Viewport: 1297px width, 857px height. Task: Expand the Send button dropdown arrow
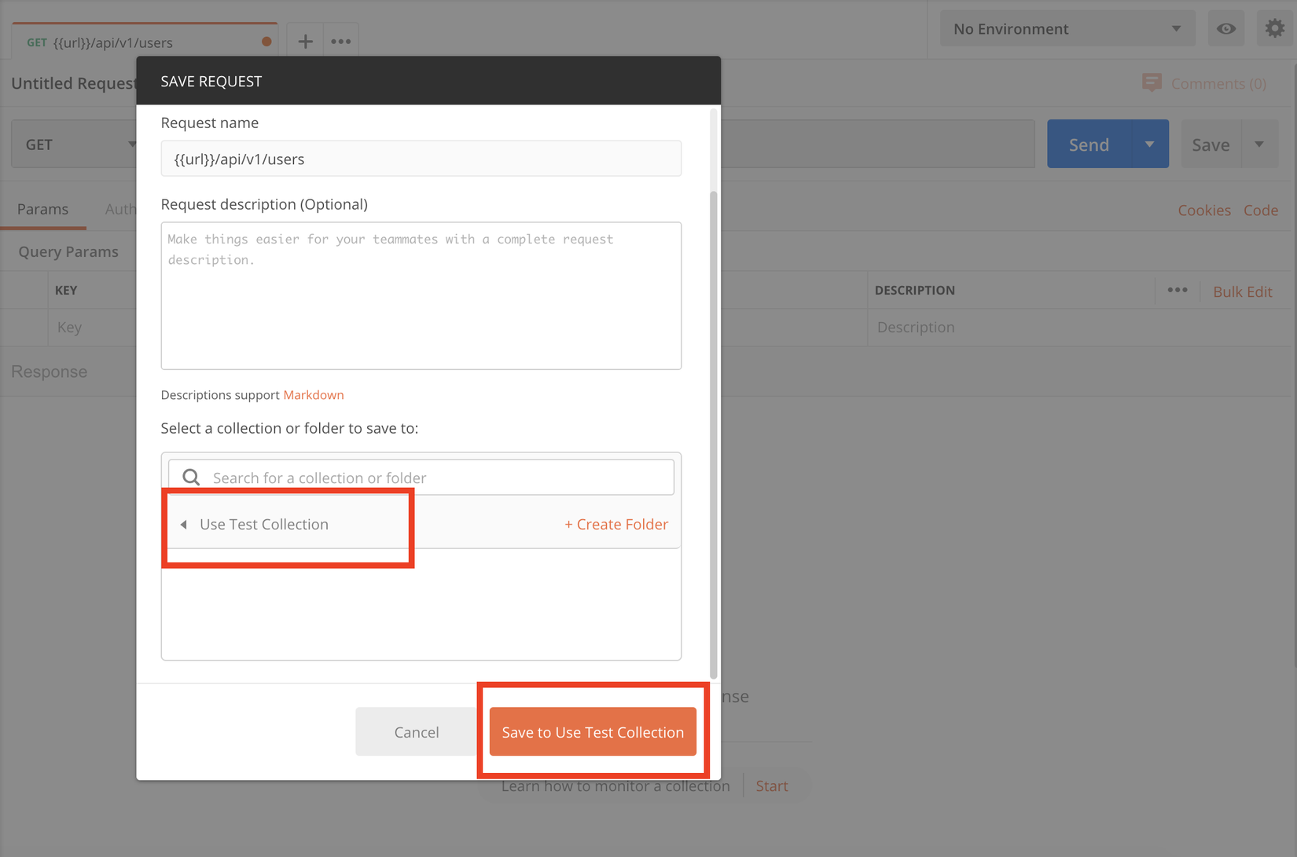[1149, 145]
